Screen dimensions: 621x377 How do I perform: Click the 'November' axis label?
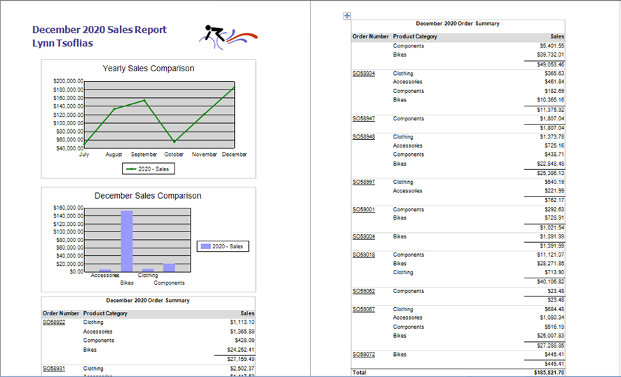click(205, 155)
